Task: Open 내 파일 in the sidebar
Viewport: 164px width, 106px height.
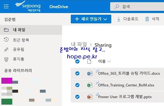Action: pos(31,30)
